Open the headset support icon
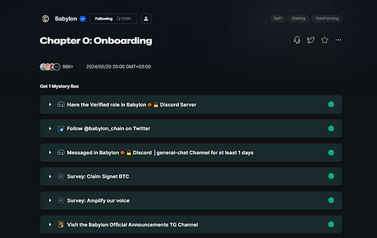 click(x=297, y=40)
